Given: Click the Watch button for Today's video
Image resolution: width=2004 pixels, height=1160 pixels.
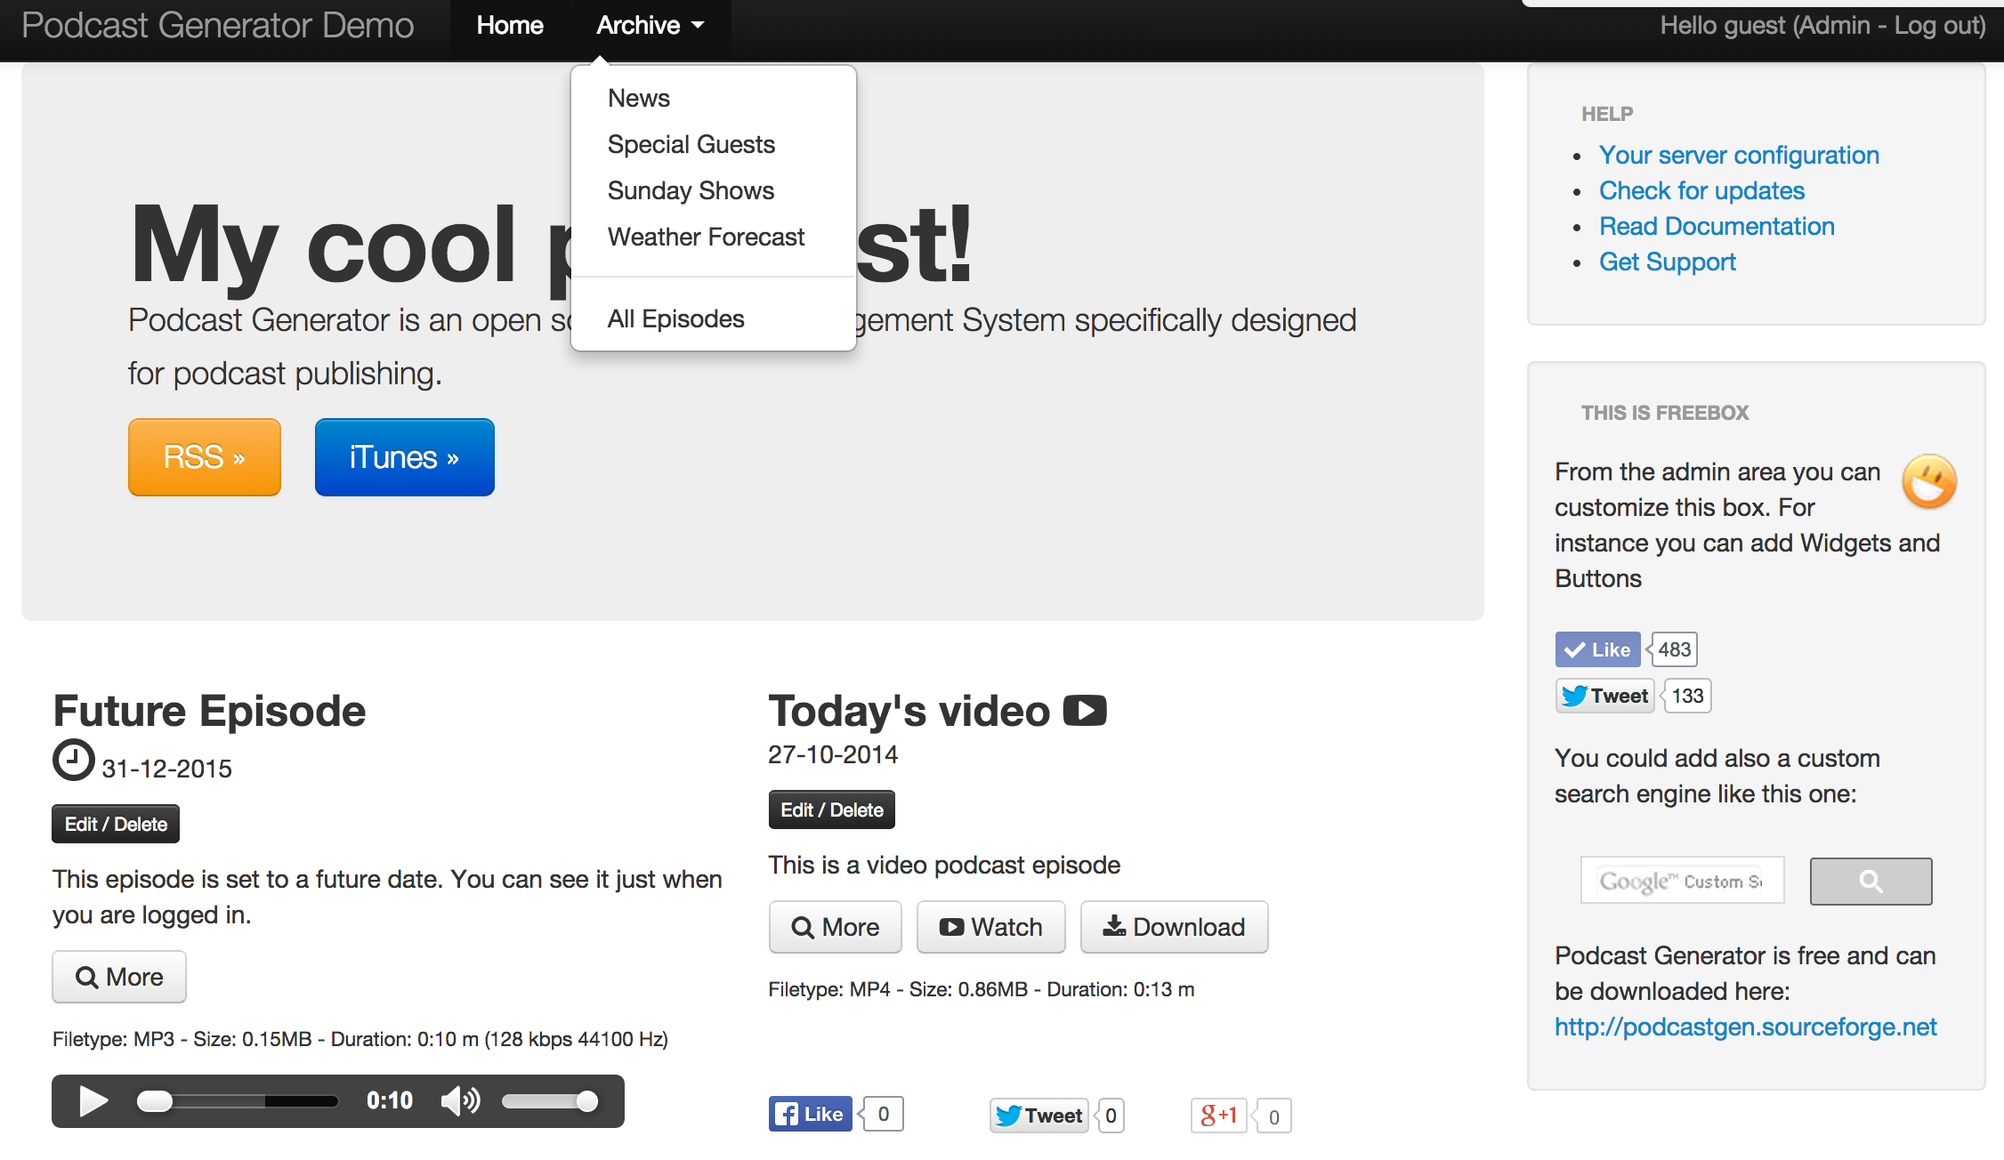Looking at the screenshot, I should pos(990,926).
